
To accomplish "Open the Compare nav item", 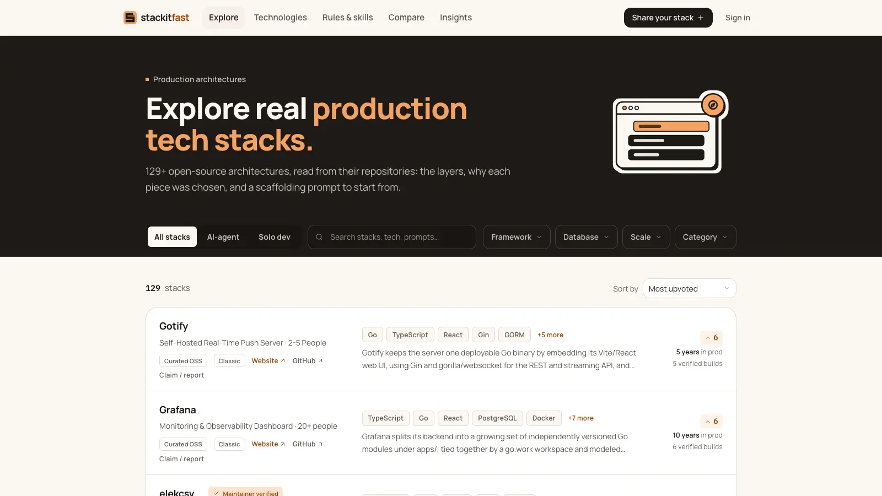I will tap(406, 18).
